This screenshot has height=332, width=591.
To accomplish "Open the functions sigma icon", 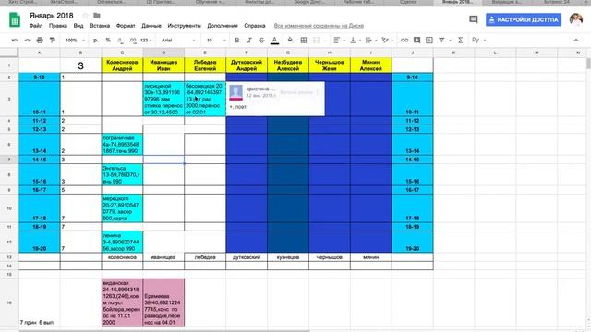I will point(460,40).
